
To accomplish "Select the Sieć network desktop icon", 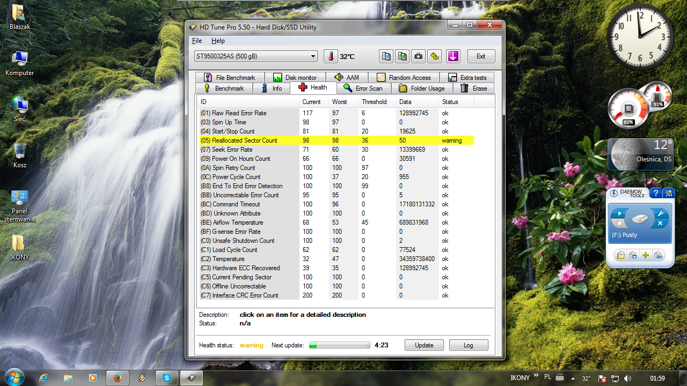I will point(20,109).
